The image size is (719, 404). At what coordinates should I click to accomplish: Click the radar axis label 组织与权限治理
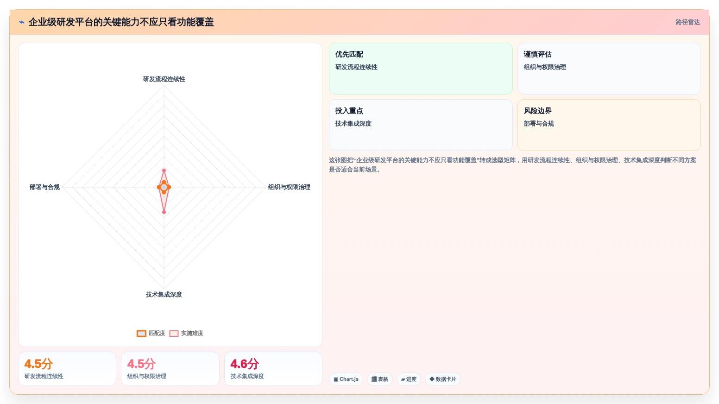click(289, 187)
